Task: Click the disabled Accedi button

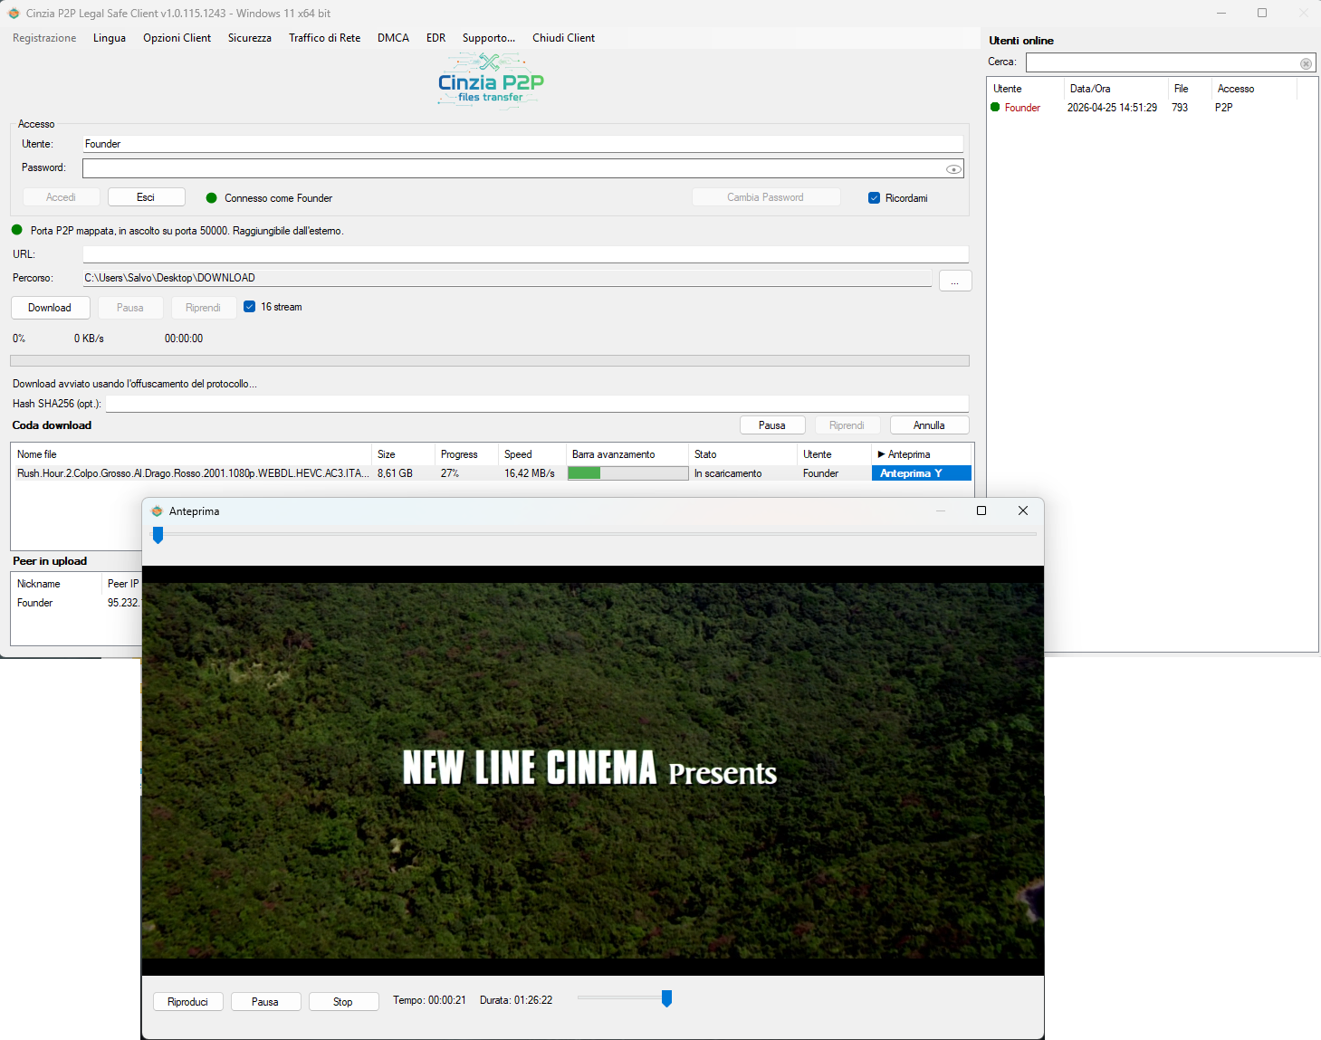Action: 61,197
